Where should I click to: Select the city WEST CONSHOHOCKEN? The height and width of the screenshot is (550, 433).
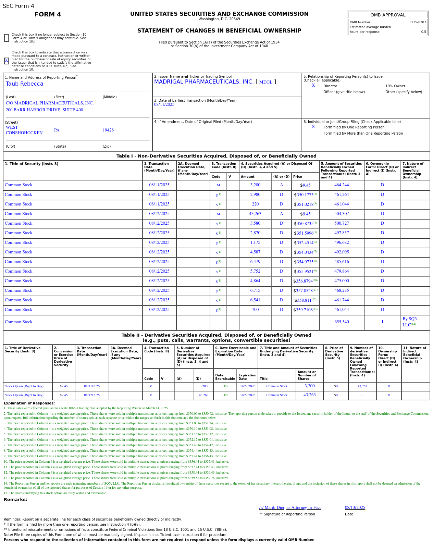click(24, 130)
